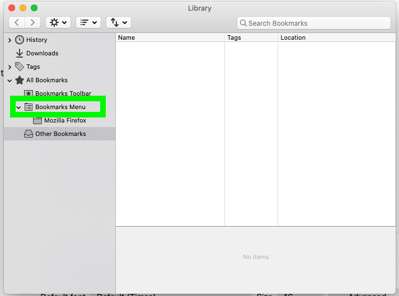The height and width of the screenshot is (296, 399).
Task: Select the Bookmarks Toolbar folder
Action: pyautogui.click(x=63, y=93)
